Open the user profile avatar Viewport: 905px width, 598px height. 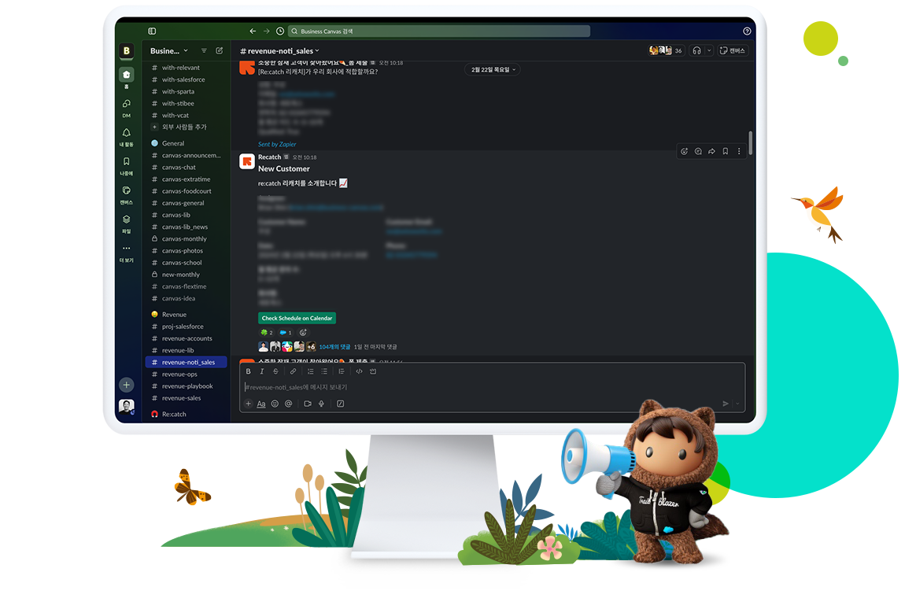(x=127, y=407)
